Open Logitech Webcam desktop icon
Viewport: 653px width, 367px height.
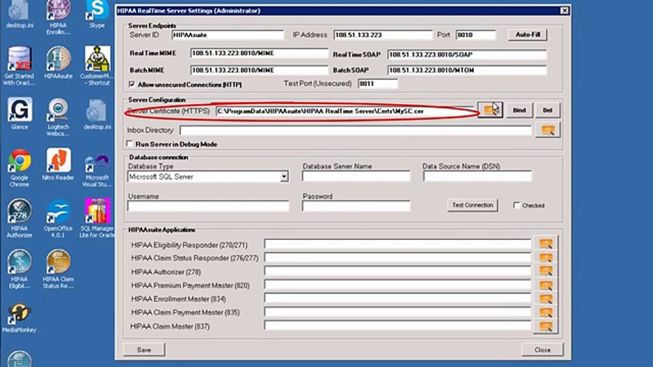[58, 117]
